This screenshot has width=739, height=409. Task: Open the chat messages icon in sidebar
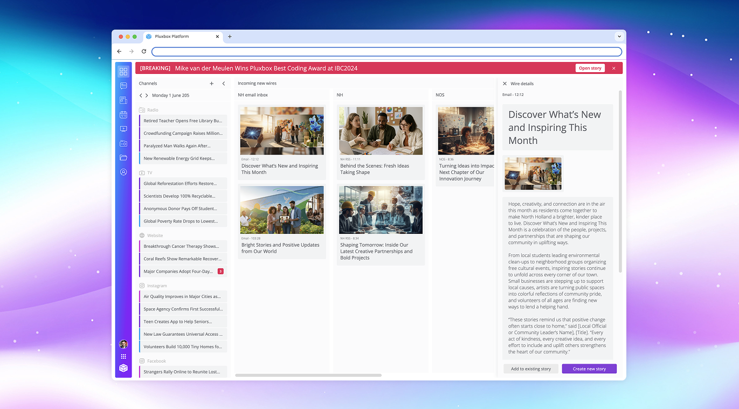point(123,86)
